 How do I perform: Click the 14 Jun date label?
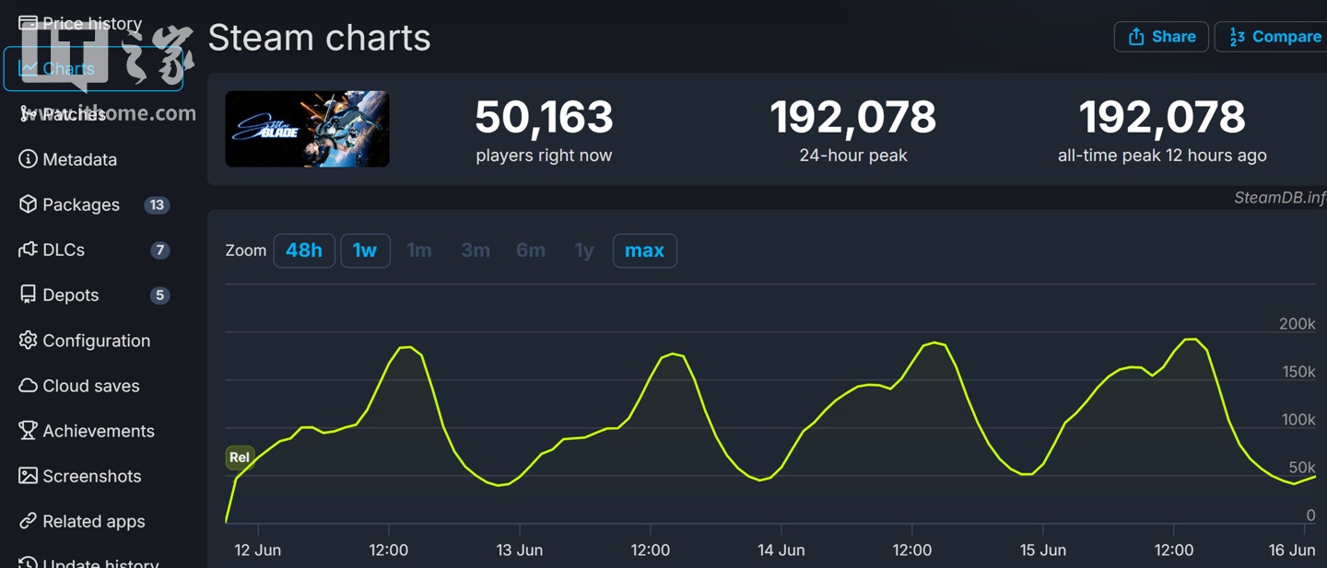click(781, 550)
